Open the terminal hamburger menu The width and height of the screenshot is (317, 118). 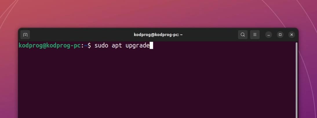click(x=255, y=35)
